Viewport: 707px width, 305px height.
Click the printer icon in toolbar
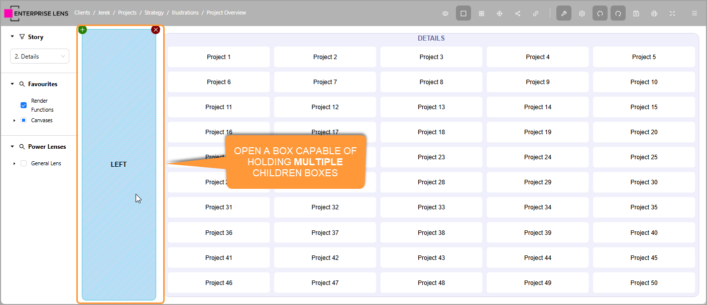click(x=654, y=14)
